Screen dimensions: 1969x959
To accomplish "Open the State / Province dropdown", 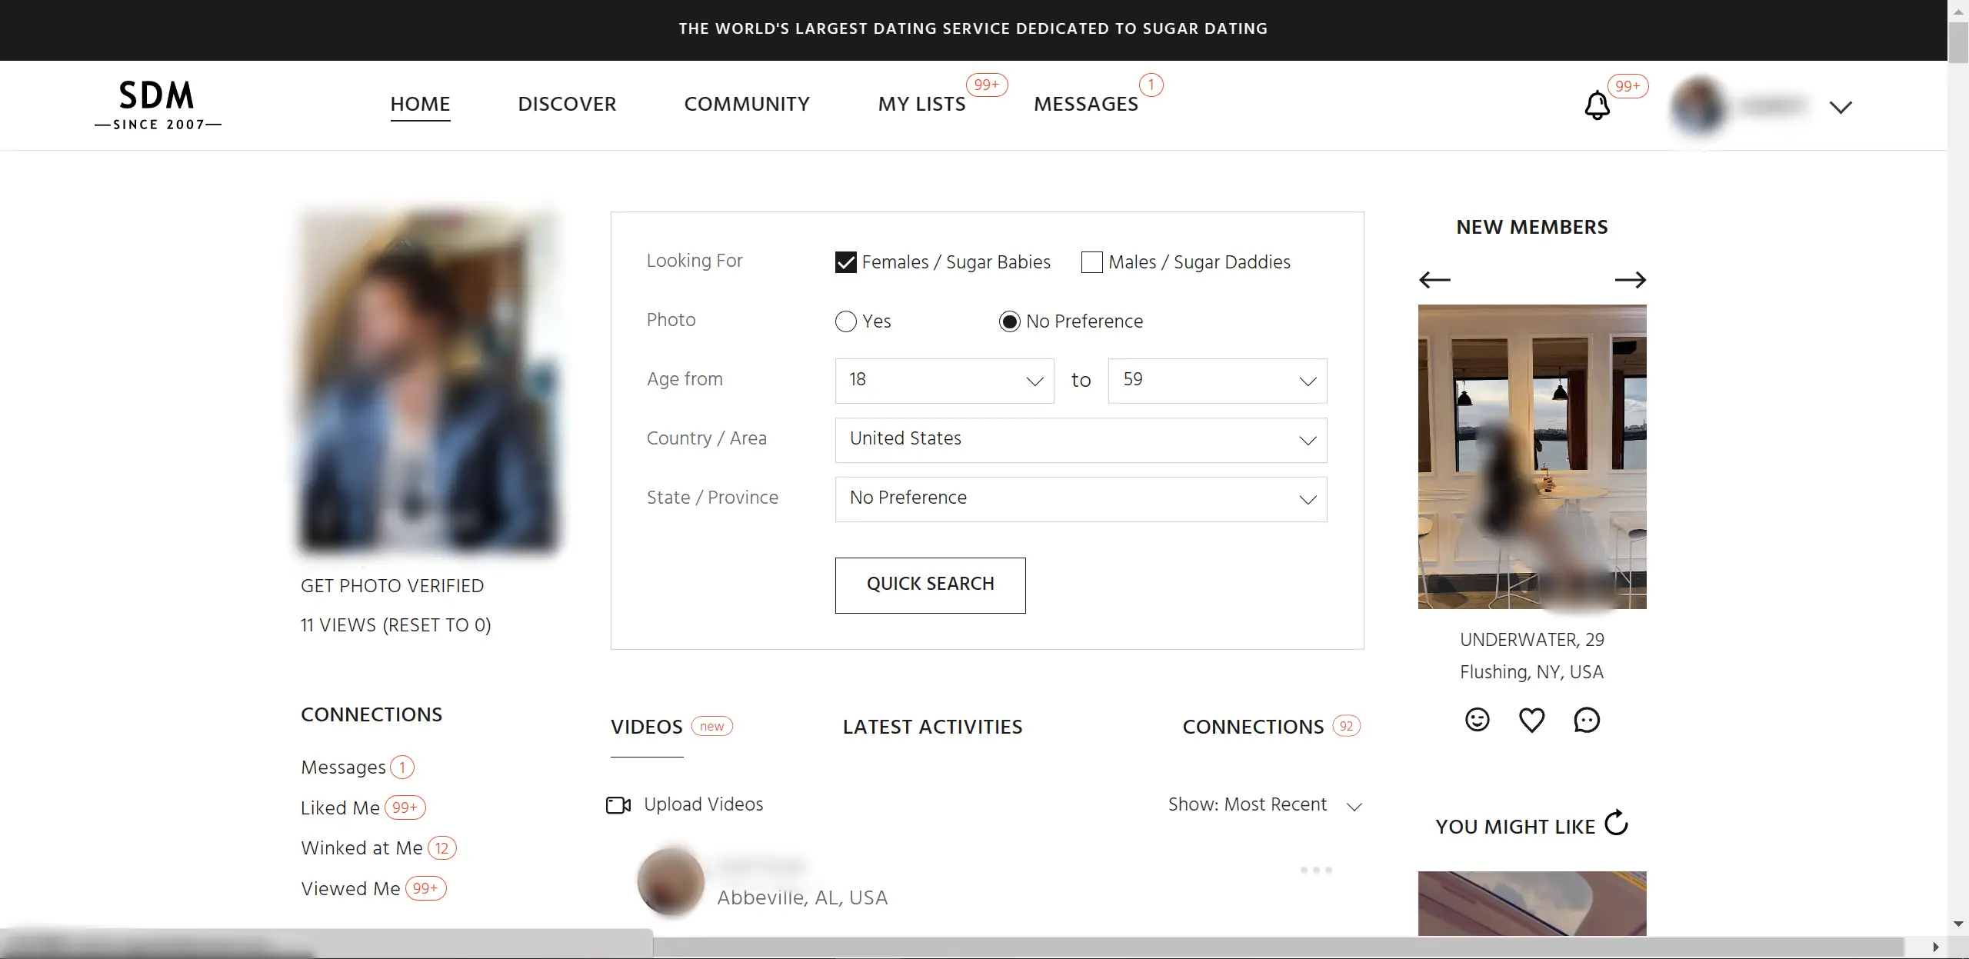I will [1081, 499].
